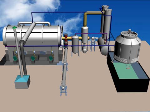
Task: Select the front vertical condenser column
Action: click(108, 24)
